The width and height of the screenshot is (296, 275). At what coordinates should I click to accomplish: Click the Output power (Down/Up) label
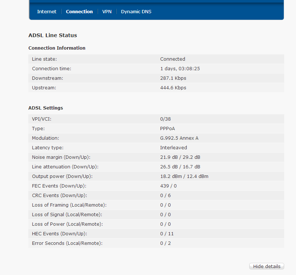click(62, 176)
